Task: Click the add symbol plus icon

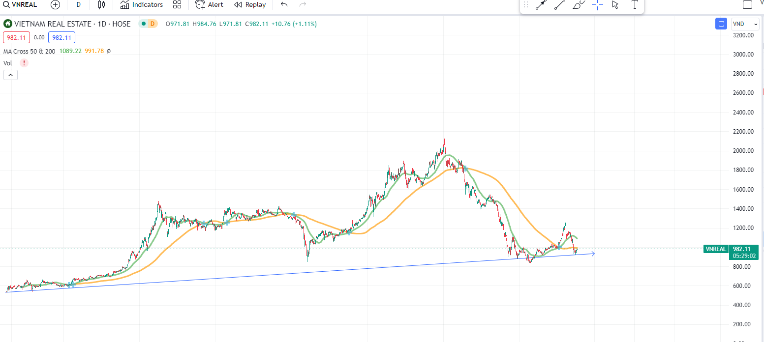Action: point(55,5)
